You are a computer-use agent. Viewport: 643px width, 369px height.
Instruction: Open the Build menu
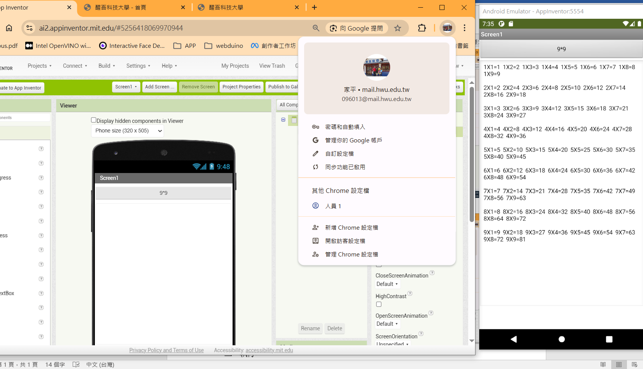107,66
